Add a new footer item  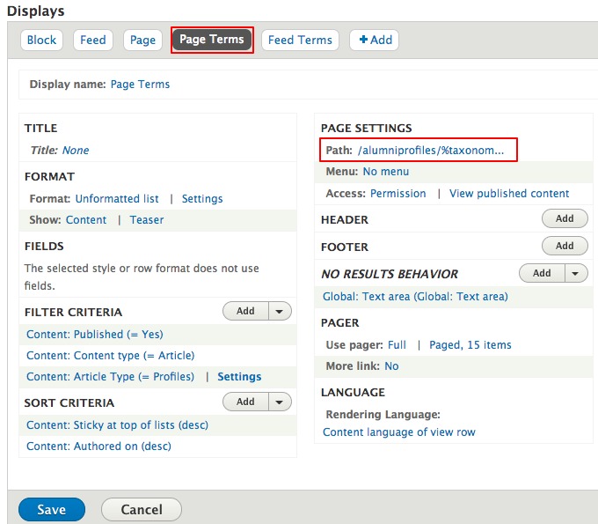[x=565, y=246]
